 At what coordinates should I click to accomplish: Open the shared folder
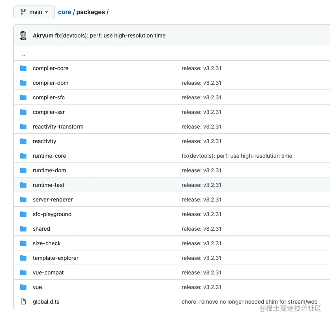(41, 229)
